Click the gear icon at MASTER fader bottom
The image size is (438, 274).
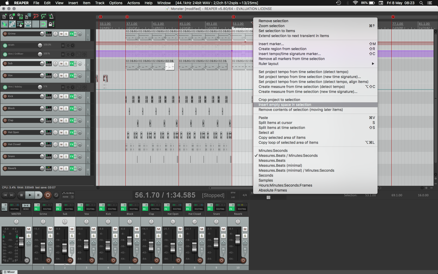(27, 260)
